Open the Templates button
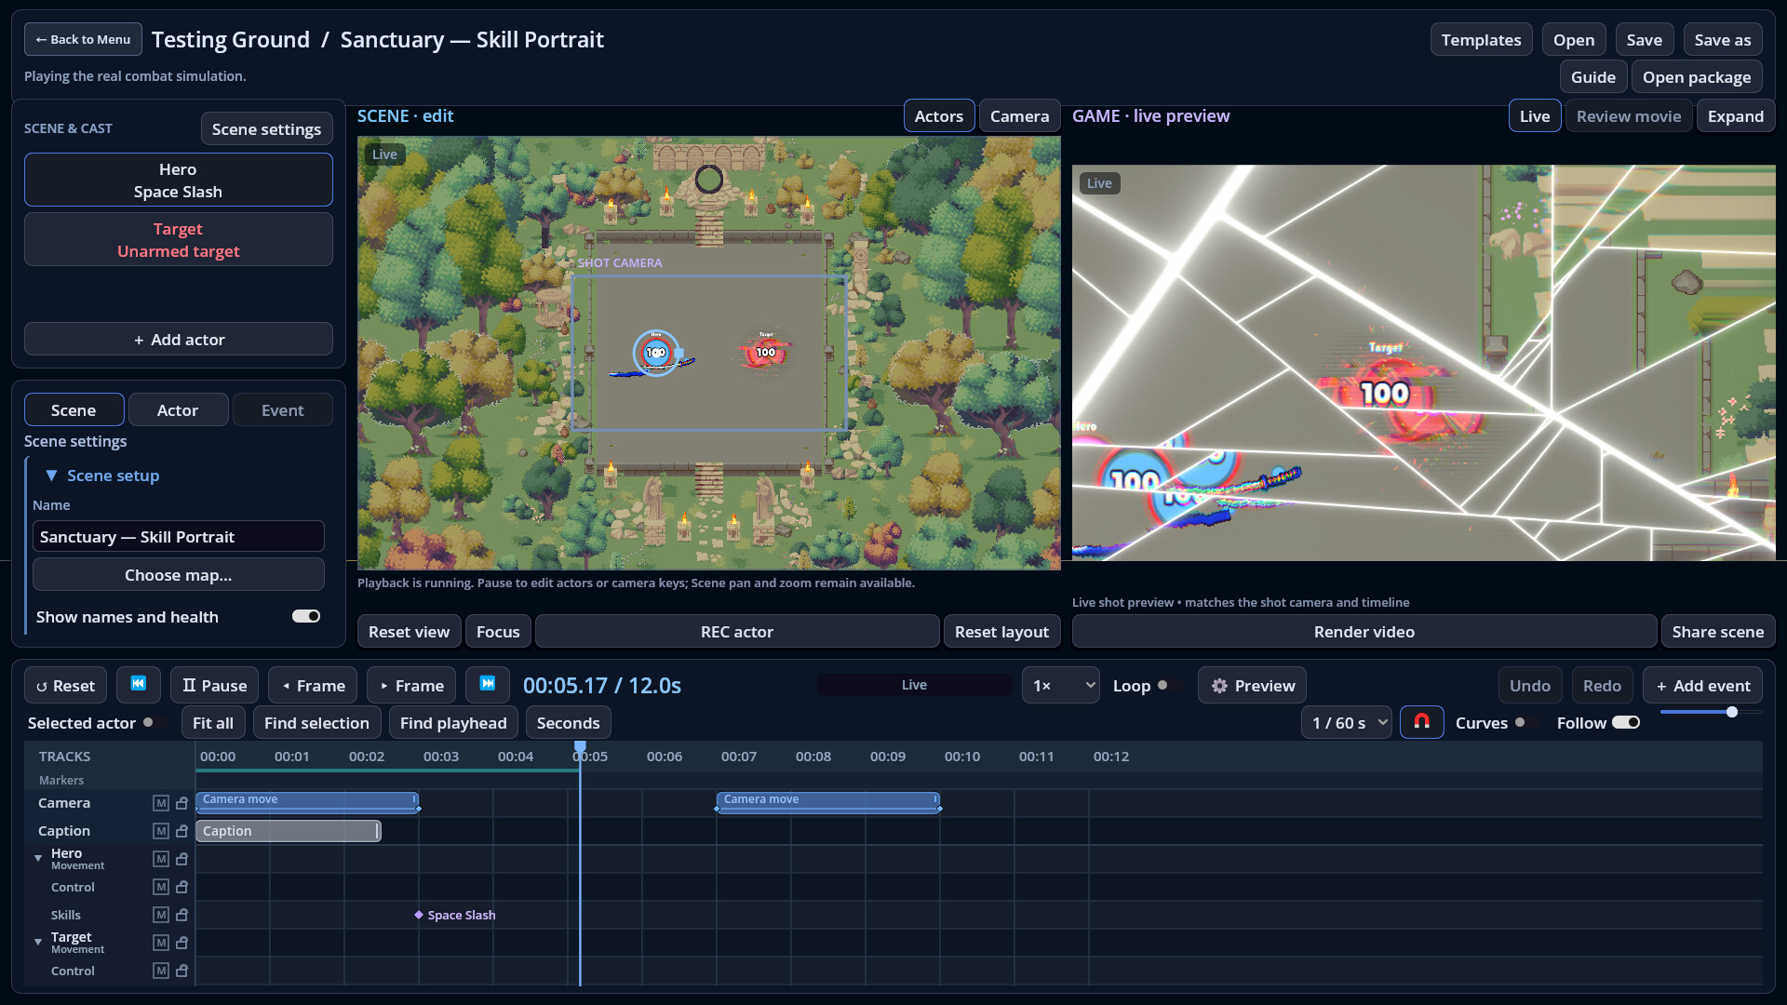This screenshot has height=1005, width=1787. 1481,40
